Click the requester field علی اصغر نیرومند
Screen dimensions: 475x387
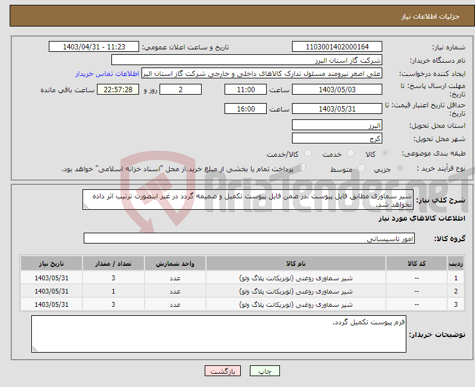[262, 74]
